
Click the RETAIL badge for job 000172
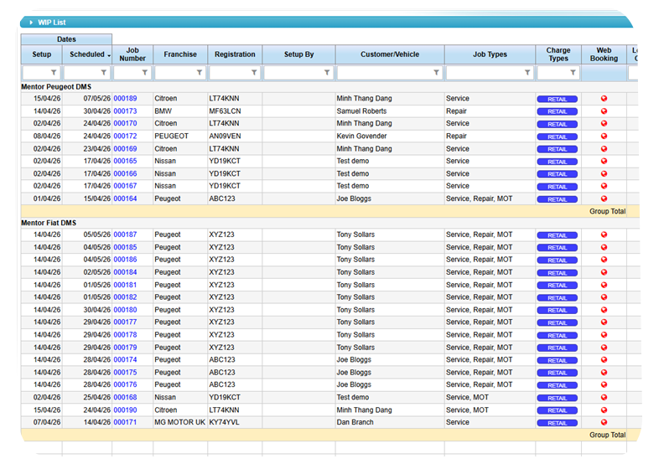[x=558, y=137]
